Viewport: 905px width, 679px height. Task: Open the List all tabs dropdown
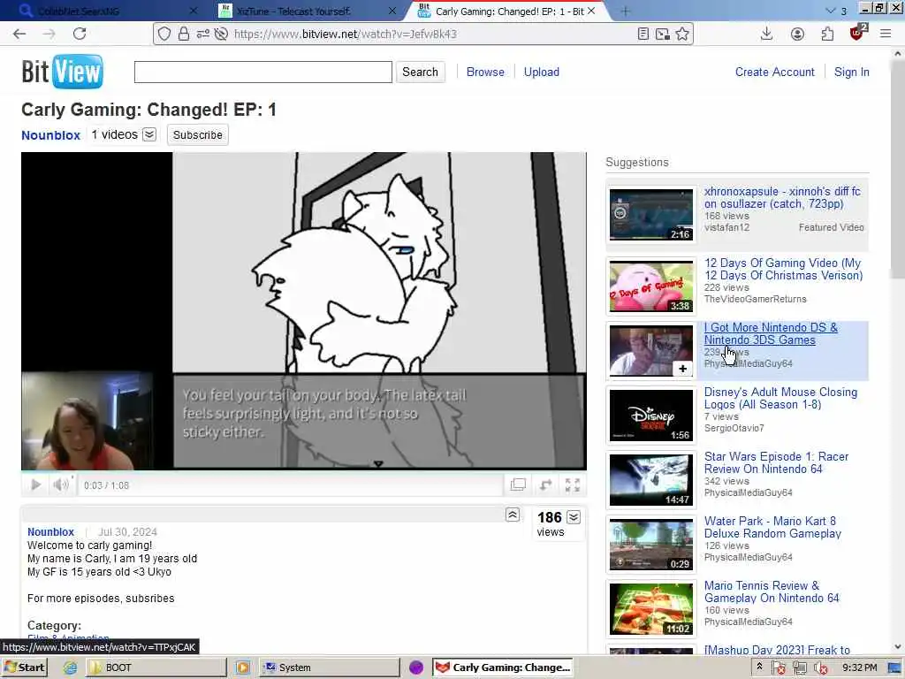[x=831, y=11]
